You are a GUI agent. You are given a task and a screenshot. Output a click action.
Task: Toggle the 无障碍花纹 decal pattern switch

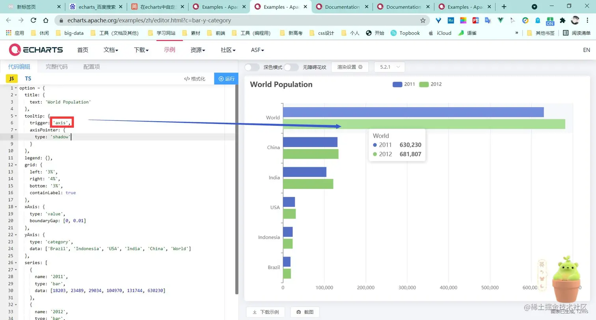pos(291,67)
